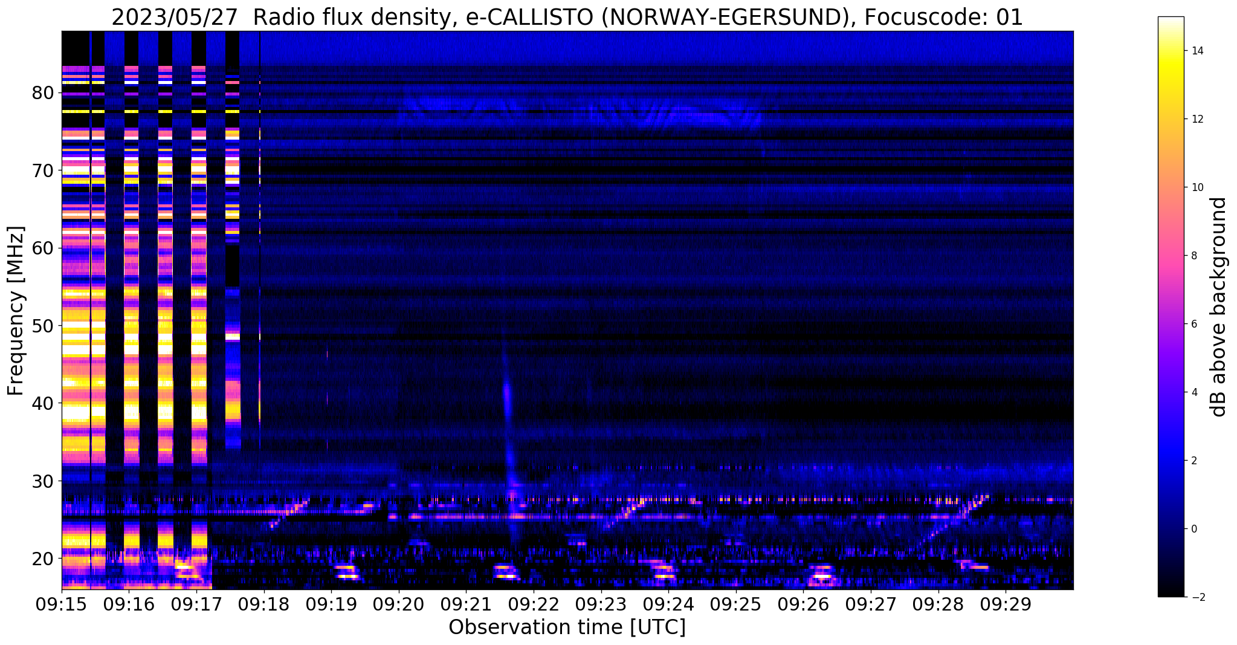Image resolution: width=1237 pixels, height=645 pixels.
Task: Click the 'Observation time [UTC]' x-axis label
Action: coord(567,627)
